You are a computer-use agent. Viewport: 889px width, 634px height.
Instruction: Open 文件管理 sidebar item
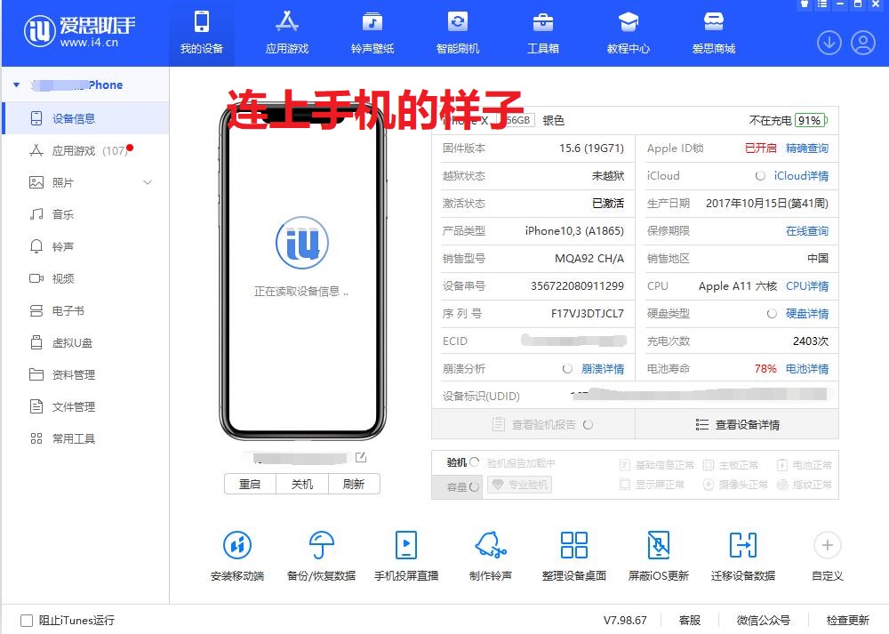click(x=85, y=406)
